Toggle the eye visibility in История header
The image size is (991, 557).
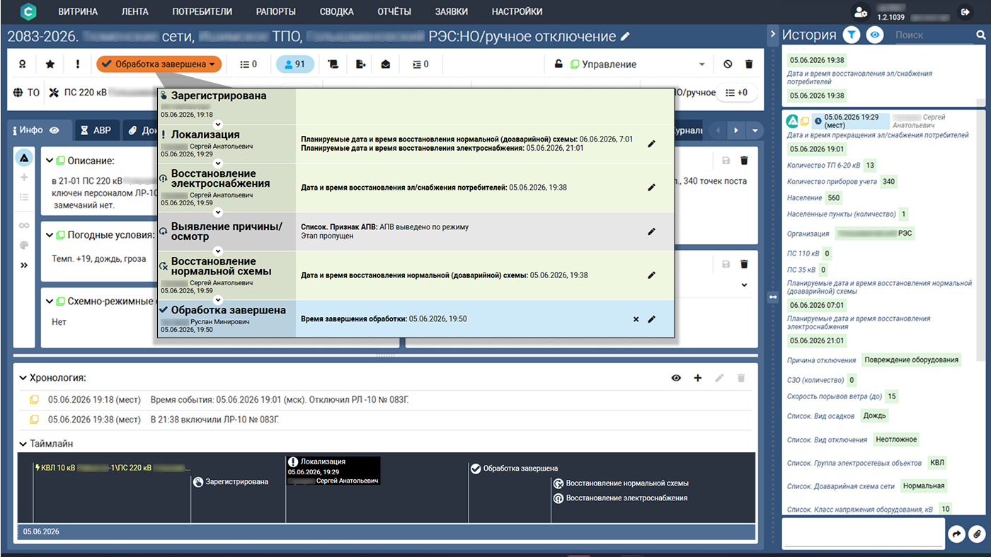[875, 35]
